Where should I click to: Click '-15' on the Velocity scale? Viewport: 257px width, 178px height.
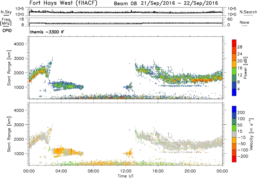pyautogui.click(x=242, y=138)
